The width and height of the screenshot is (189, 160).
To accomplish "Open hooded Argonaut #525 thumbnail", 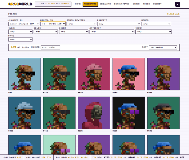I will 94,113.
